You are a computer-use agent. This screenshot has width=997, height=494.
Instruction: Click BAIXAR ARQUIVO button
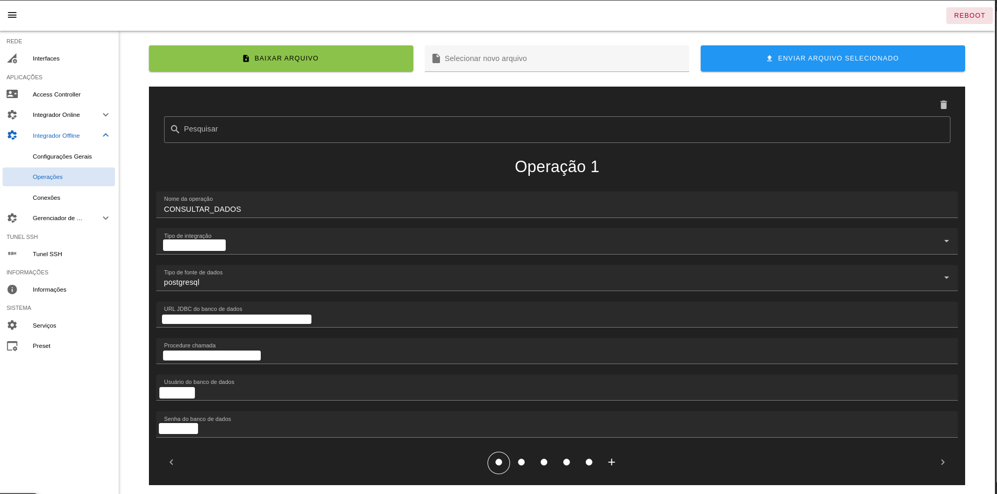pos(281,58)
